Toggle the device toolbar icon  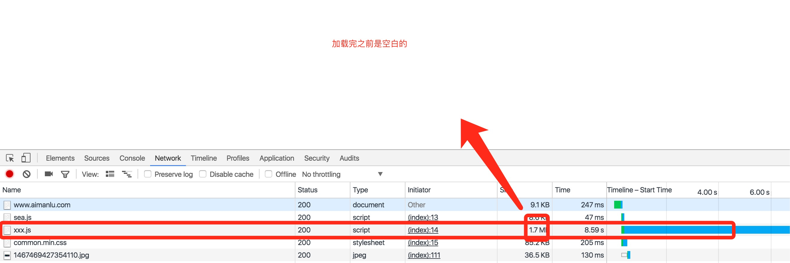point(26,158)
